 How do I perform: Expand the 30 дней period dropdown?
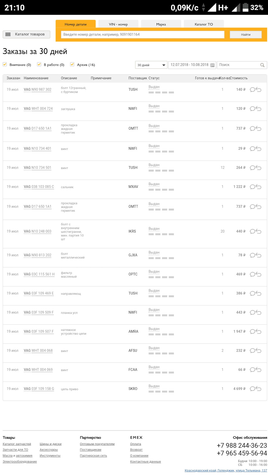[151, 65]
